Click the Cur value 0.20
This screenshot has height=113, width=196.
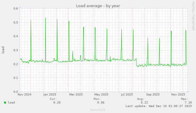(57, 103)
